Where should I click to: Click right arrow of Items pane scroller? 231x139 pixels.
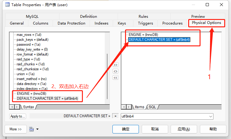[x=129, y=107]
